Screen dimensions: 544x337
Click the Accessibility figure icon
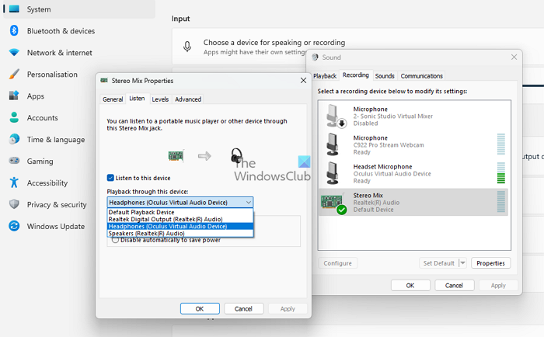[14, 182]
